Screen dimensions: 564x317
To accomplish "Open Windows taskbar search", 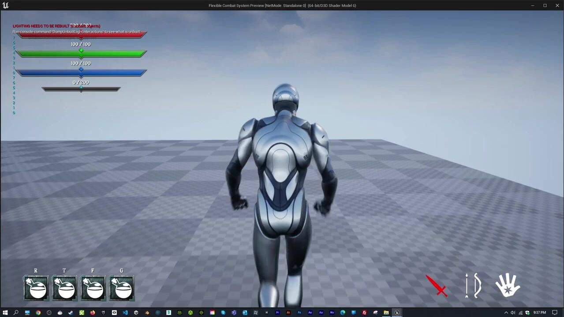I will 16,313.
